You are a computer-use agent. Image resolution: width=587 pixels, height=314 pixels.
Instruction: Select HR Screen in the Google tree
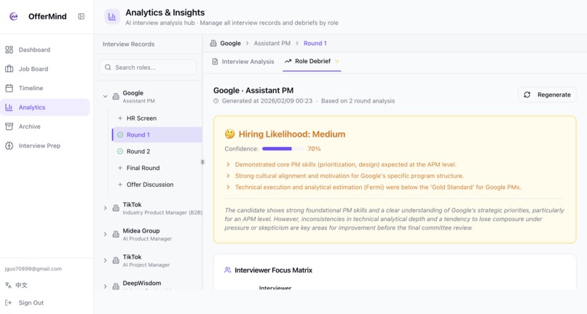tap(157, 118)
